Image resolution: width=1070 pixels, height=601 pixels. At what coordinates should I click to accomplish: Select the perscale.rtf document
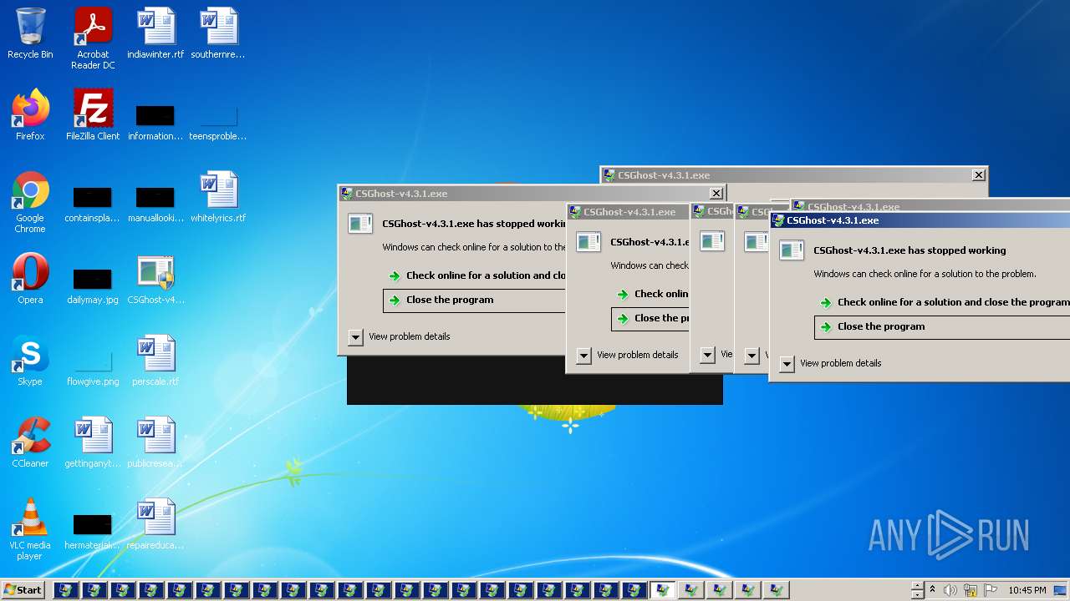click(155, 361)
